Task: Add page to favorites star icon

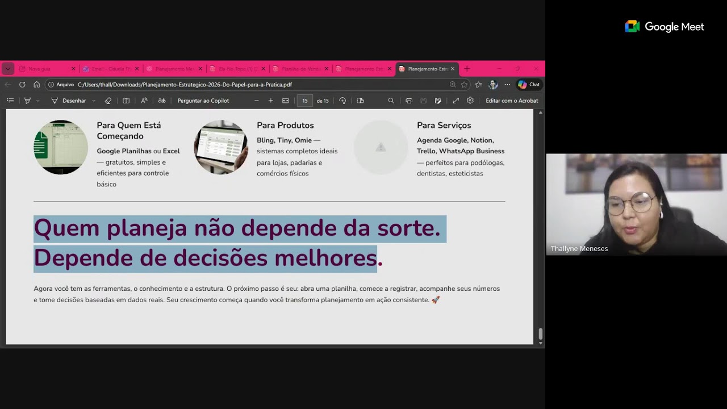Action: click(464, 85)
